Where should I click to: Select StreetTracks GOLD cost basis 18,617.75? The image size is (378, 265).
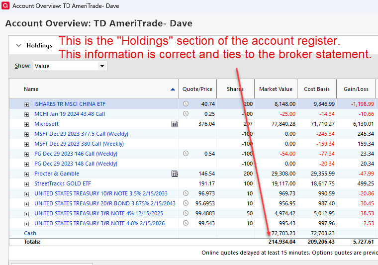[x=323, y=183]
